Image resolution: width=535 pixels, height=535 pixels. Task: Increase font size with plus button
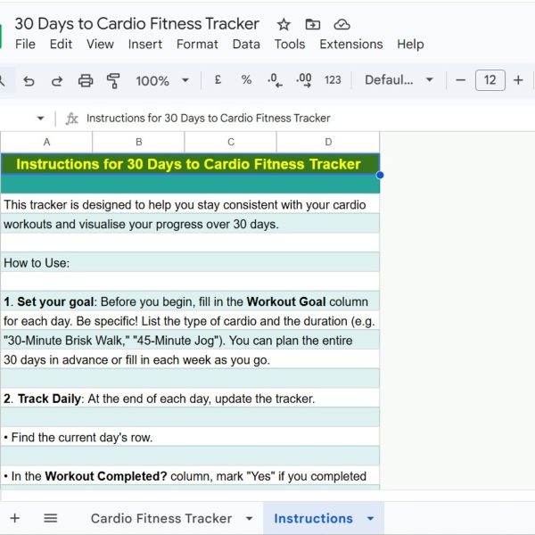click(x=518, y=80)
